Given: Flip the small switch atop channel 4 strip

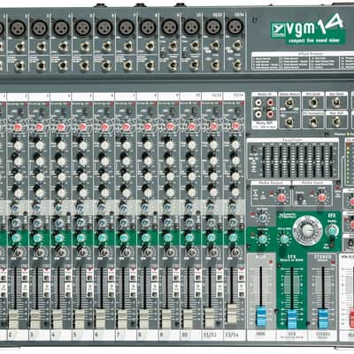Looking at the screenshot, I should (64, 112).
